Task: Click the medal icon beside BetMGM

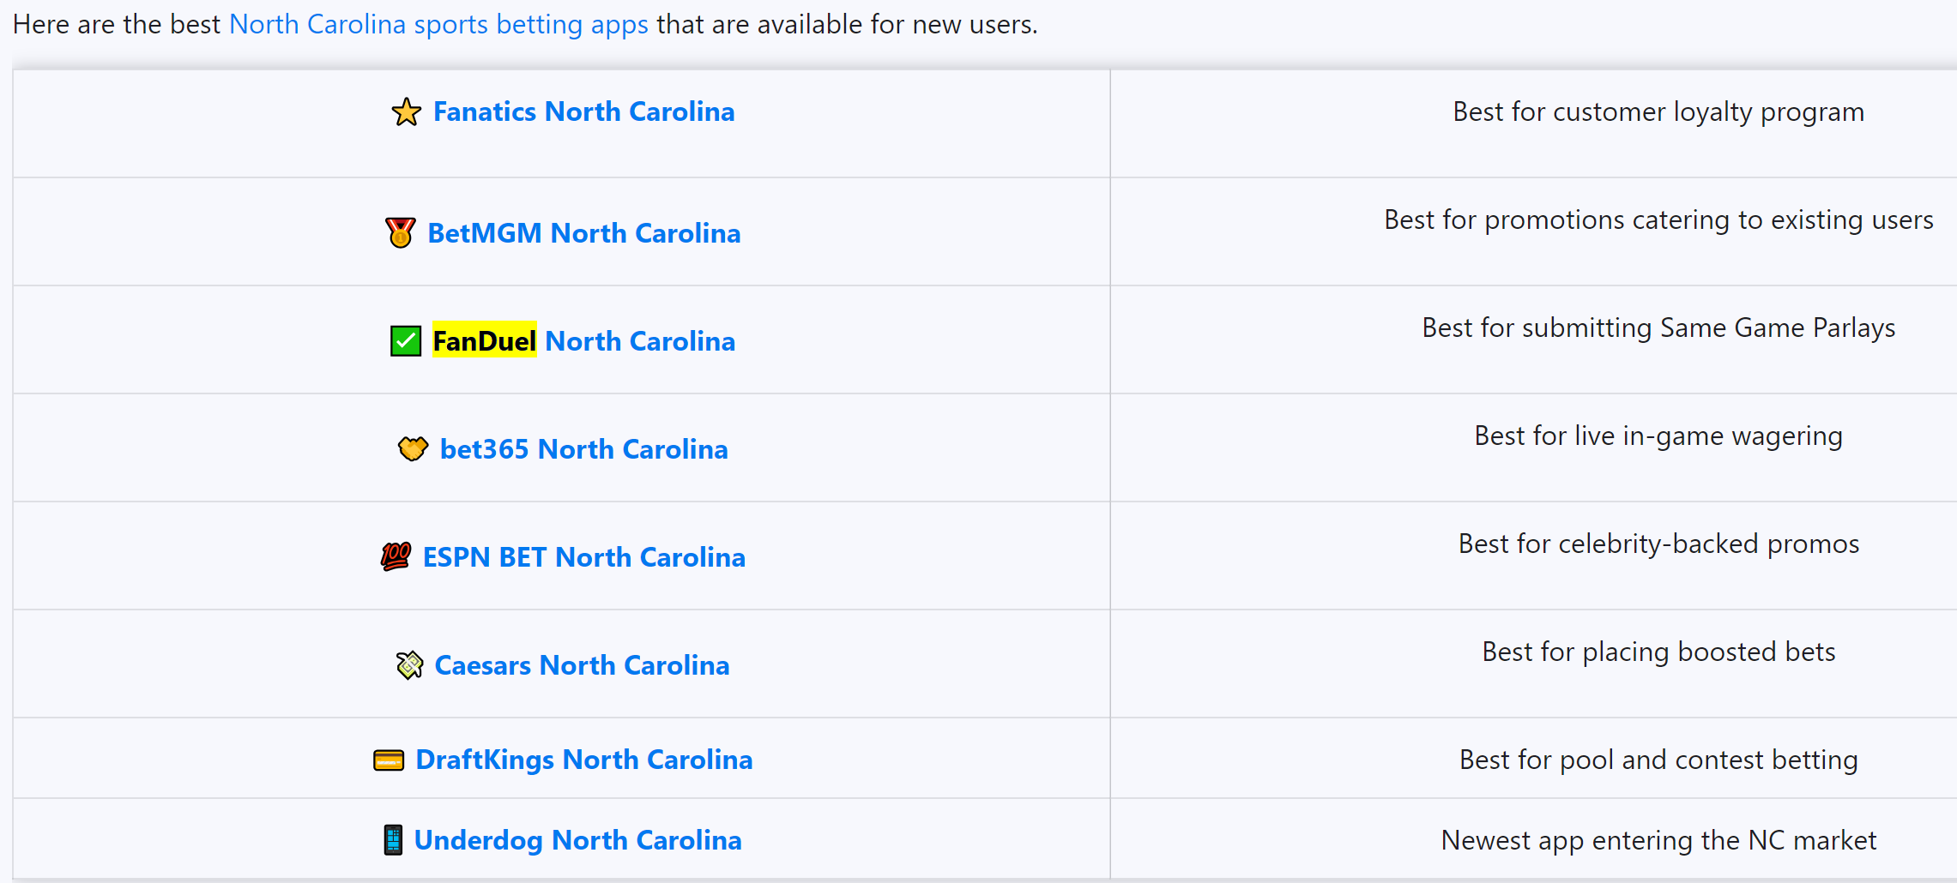Action: [x=400, y=233]
